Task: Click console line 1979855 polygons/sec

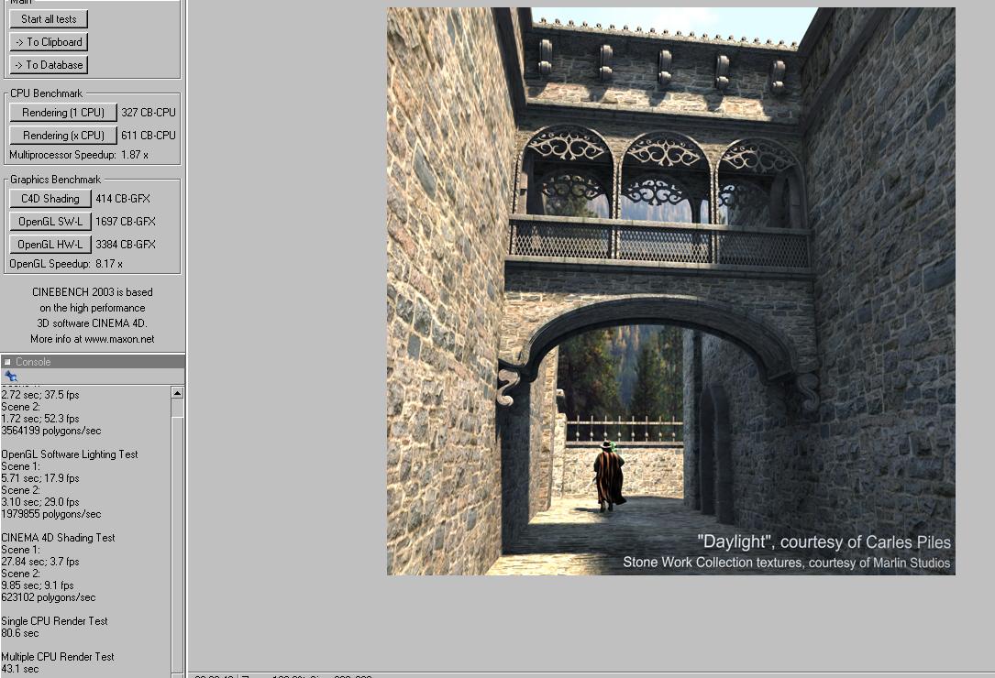Action: point(51,514)
